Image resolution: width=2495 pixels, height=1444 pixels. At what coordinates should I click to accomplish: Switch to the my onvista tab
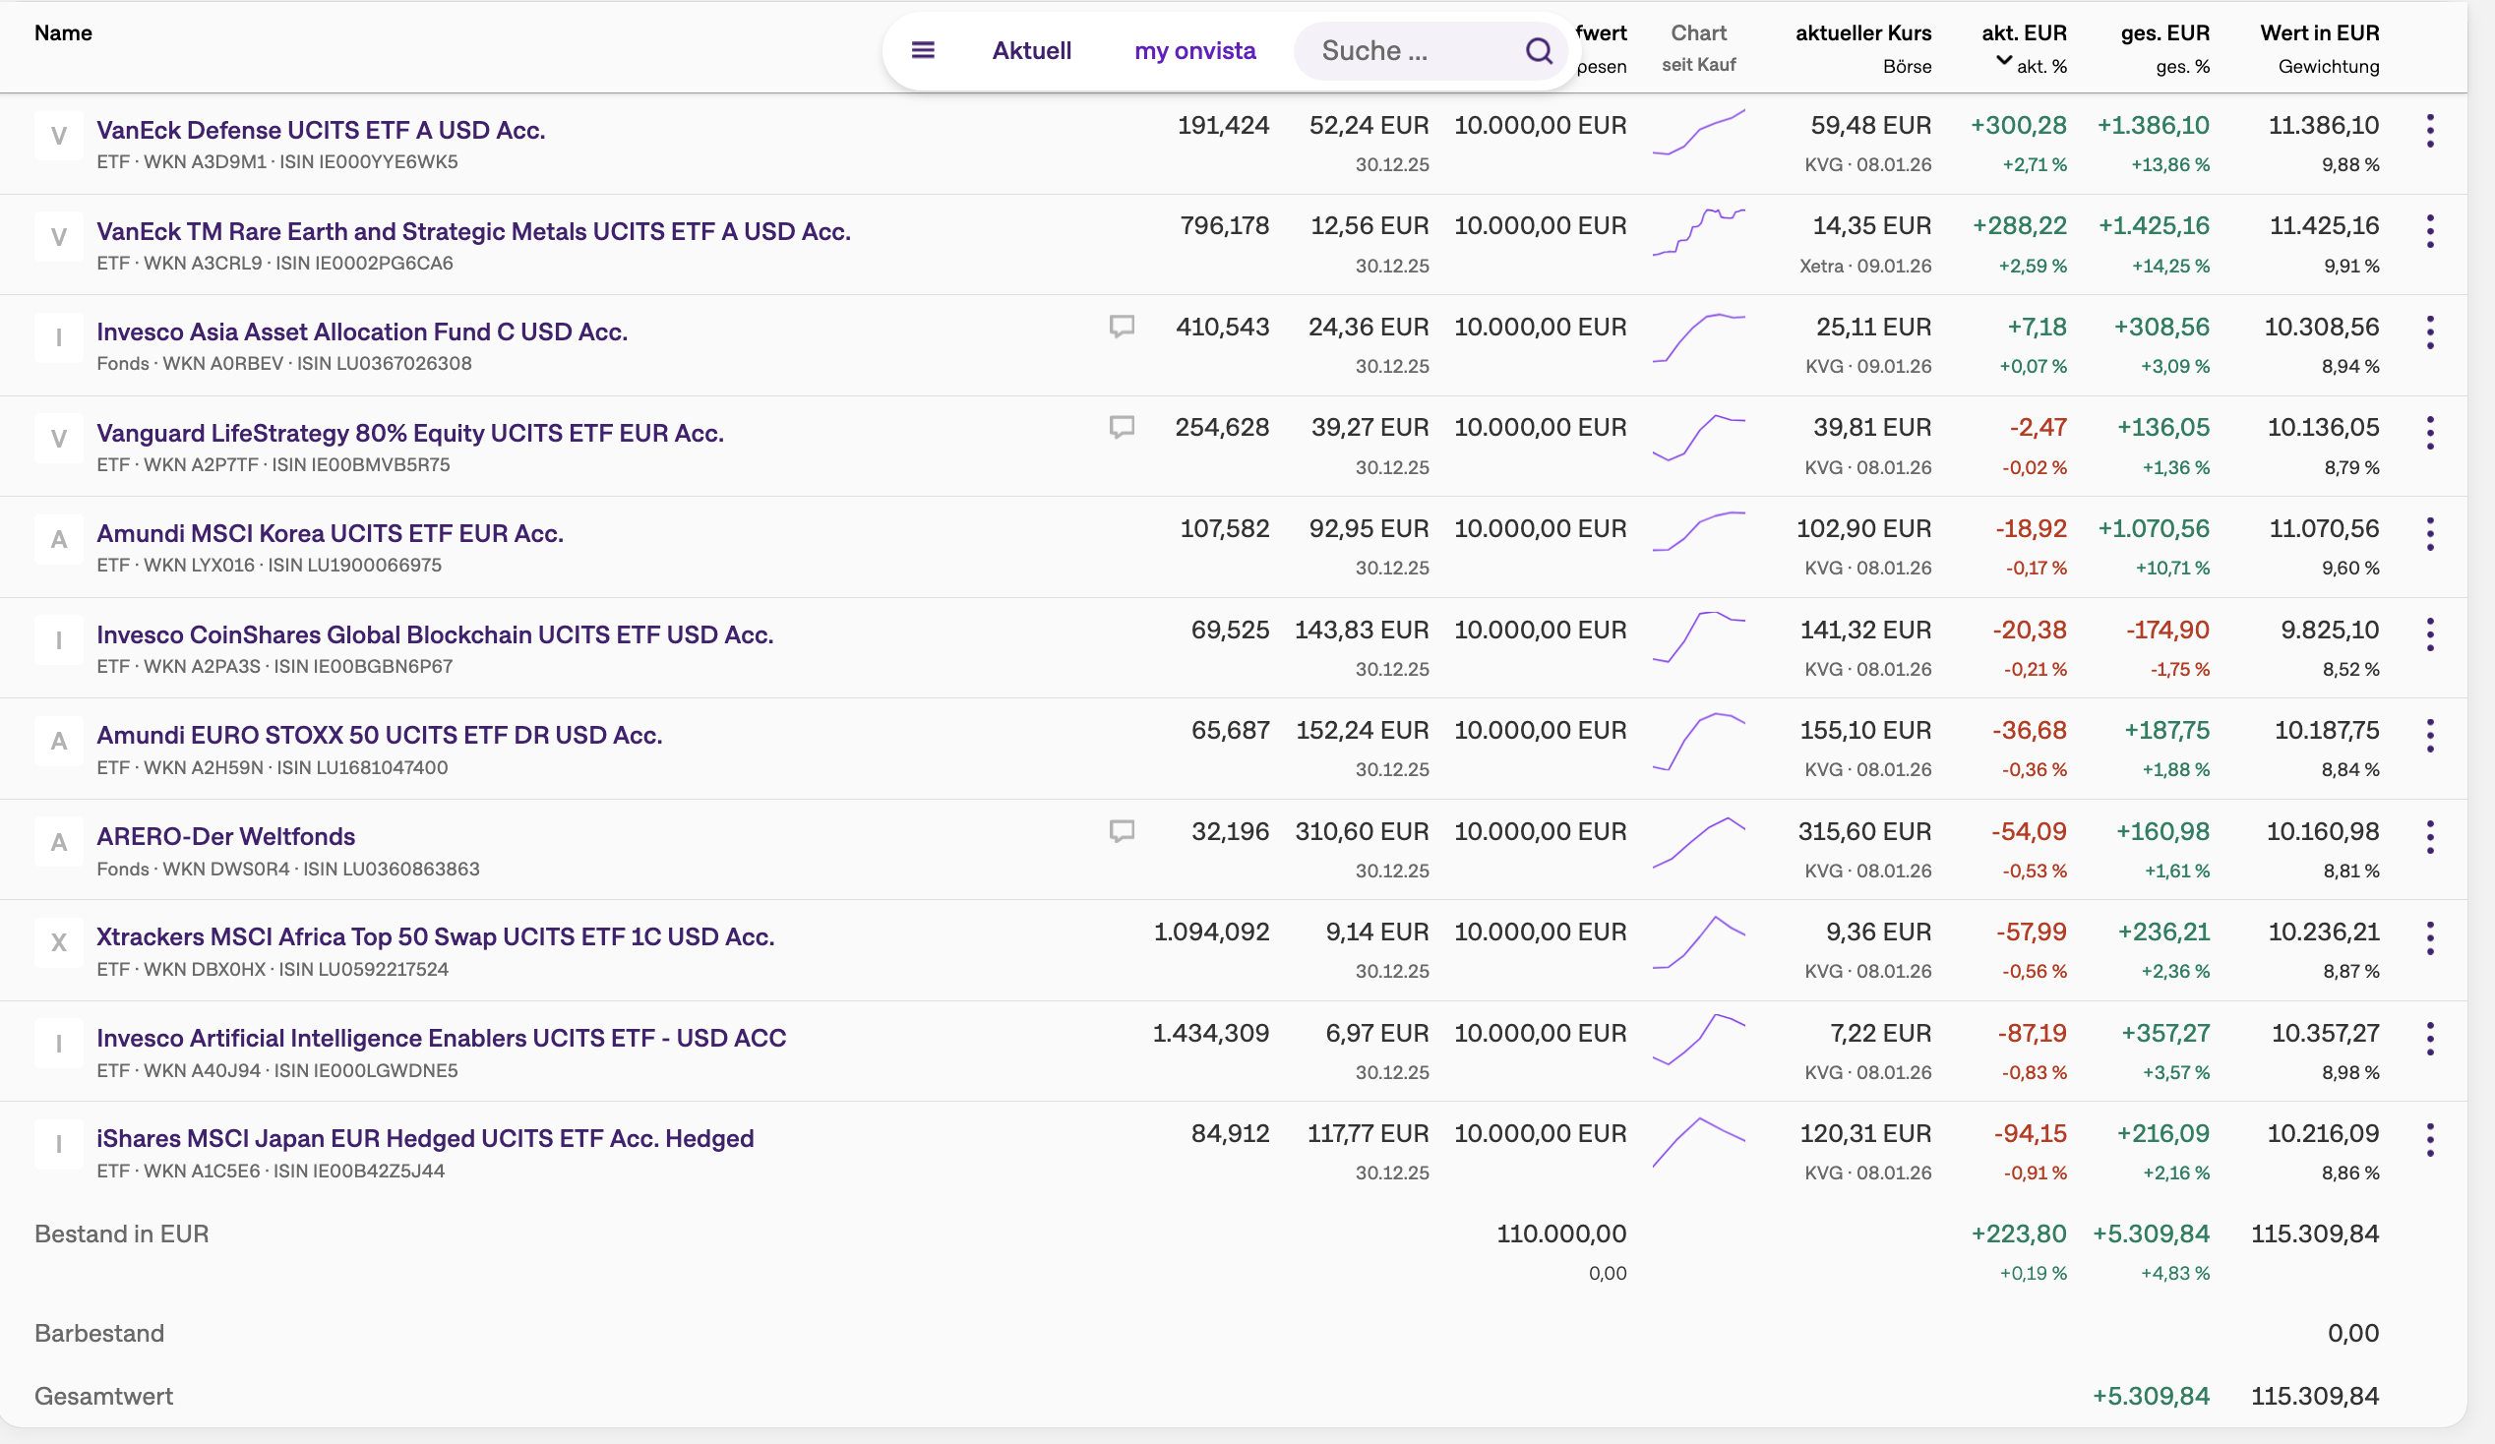tap(1194, 50)
